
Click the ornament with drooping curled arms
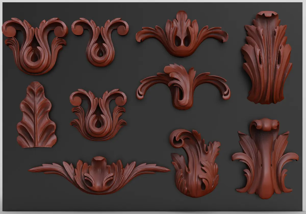183,87
